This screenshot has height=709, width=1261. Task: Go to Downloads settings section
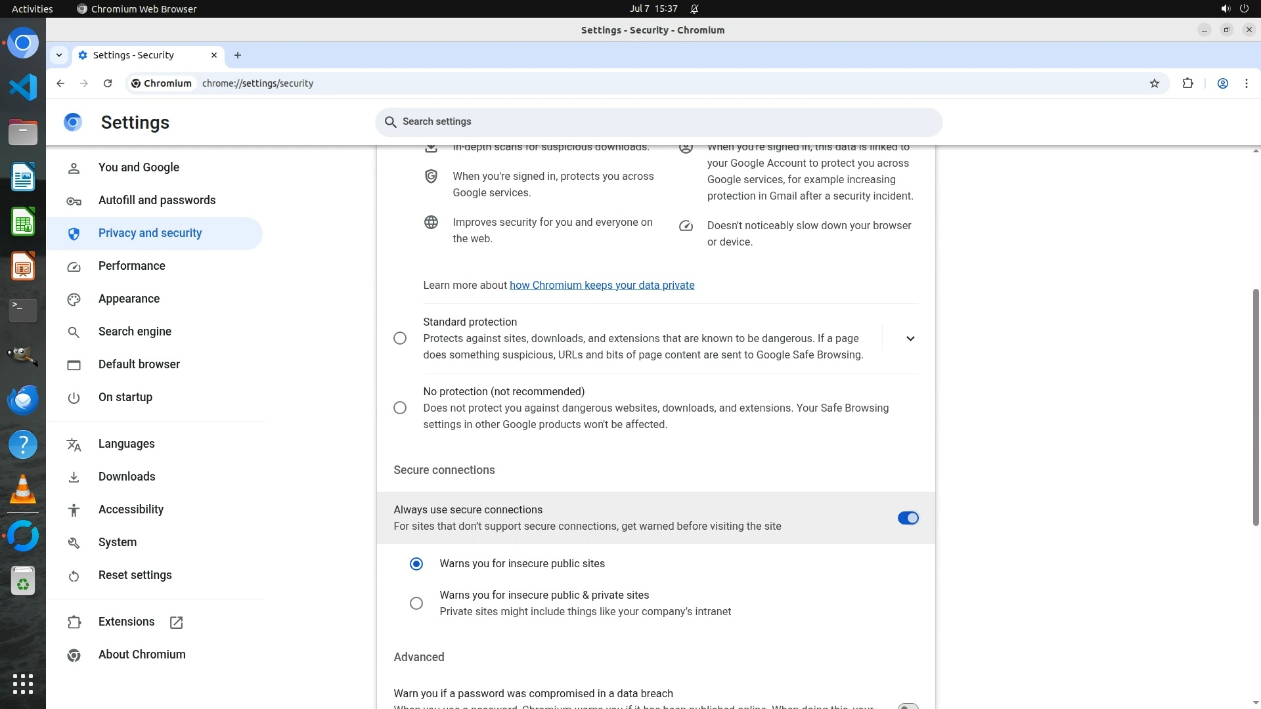click(x=127, y=477)
